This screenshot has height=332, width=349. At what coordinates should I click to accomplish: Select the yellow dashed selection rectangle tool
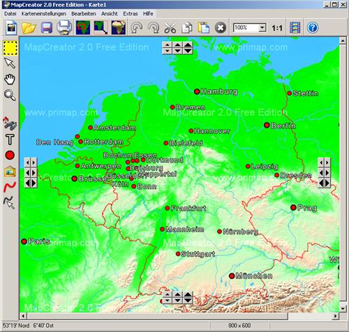(x=10, y=48)
